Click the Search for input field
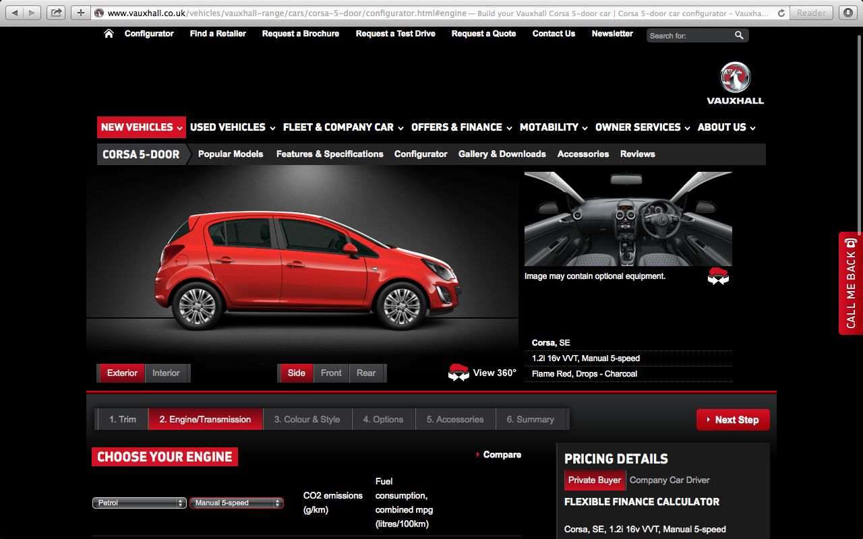This screenshot has height=539, width=863. [x=689, y=36]
